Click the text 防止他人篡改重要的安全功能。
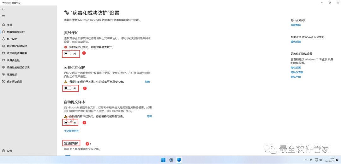341x164 pixels. tap(82, 149)
